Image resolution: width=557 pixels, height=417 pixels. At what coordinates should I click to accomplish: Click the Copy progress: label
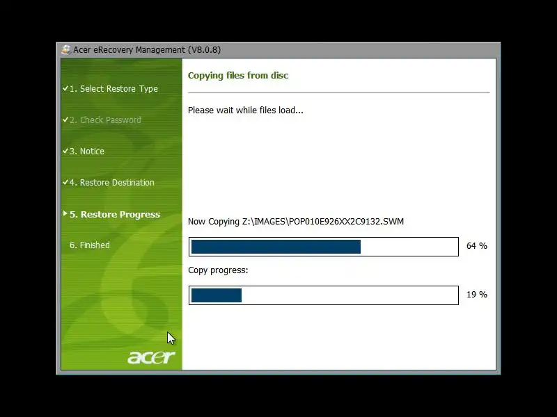pos(218,270)
